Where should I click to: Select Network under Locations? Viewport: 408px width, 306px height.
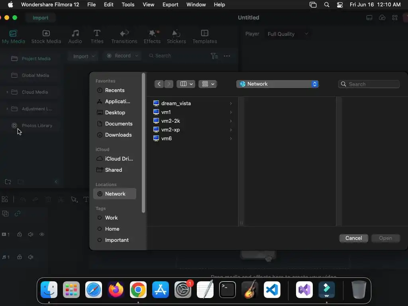114,194
